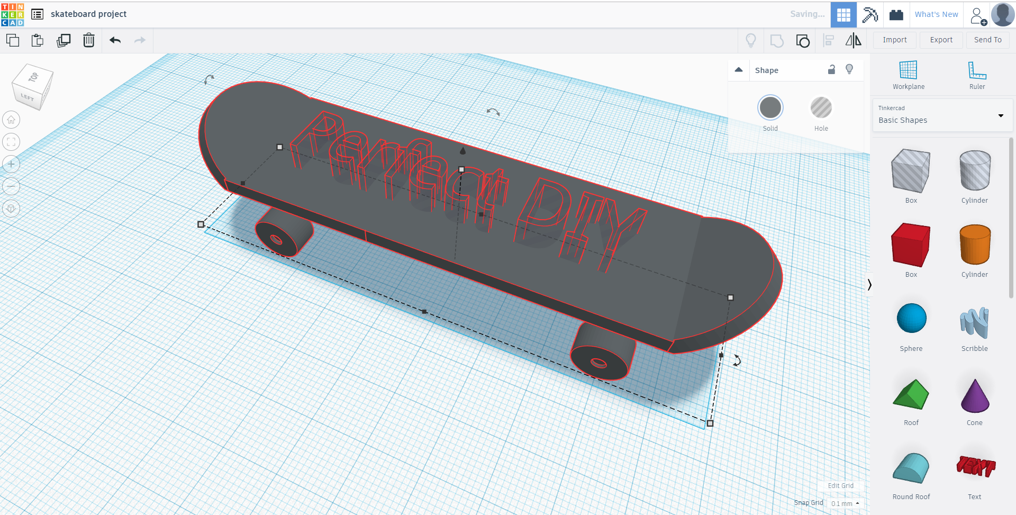Screen dimensions: 1016x515
Task: Open the Snap Grid value dropdown
Action: [845, 503]
